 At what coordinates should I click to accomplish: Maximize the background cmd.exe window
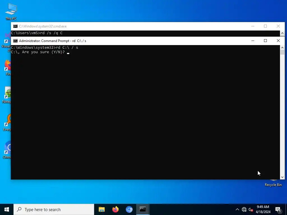pyautogui.click(x=265, y=26)
